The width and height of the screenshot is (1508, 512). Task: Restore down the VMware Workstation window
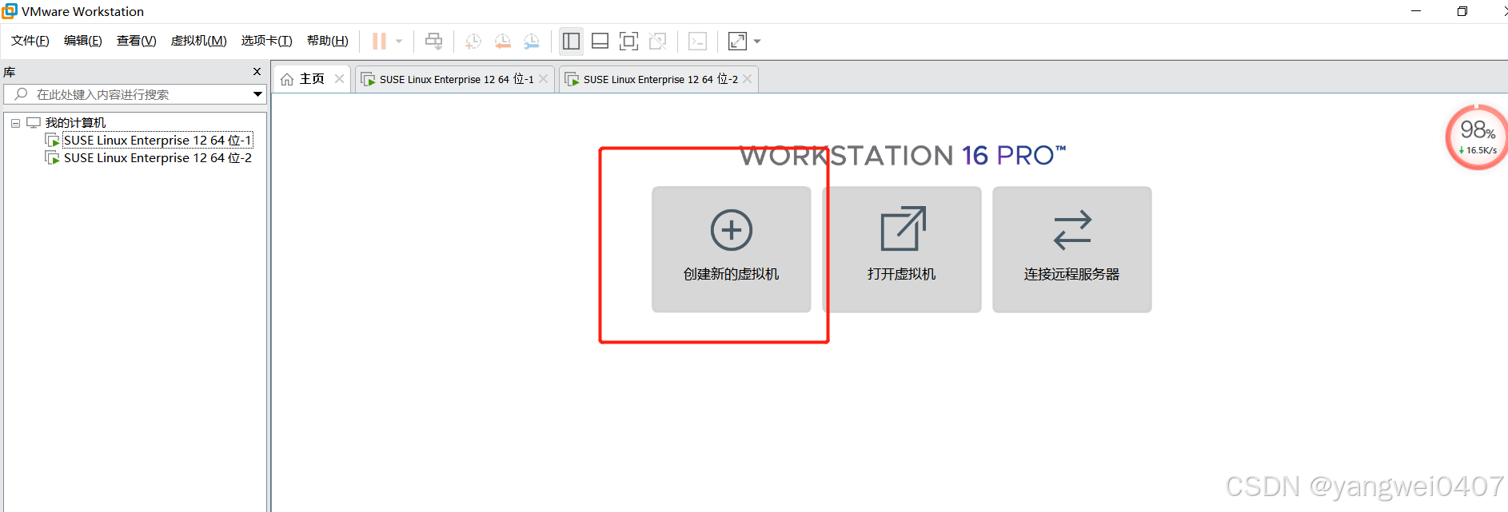coord(1462,11)
